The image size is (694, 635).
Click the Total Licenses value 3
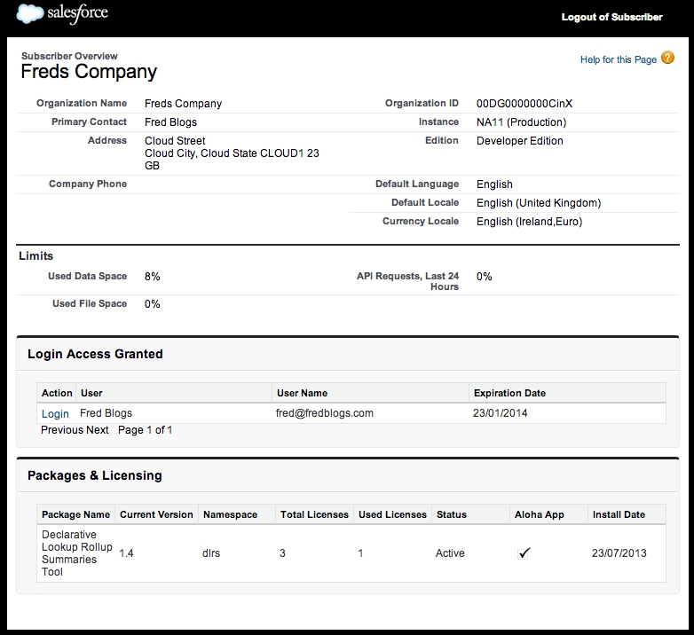(x=282, y=553)
